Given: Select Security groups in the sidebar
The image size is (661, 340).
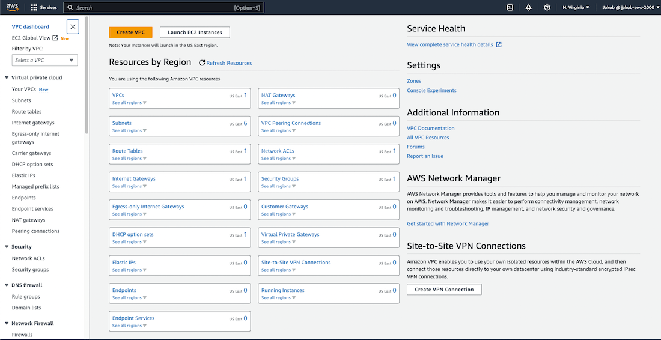Looking at the screenshot, I should point(30,270).
